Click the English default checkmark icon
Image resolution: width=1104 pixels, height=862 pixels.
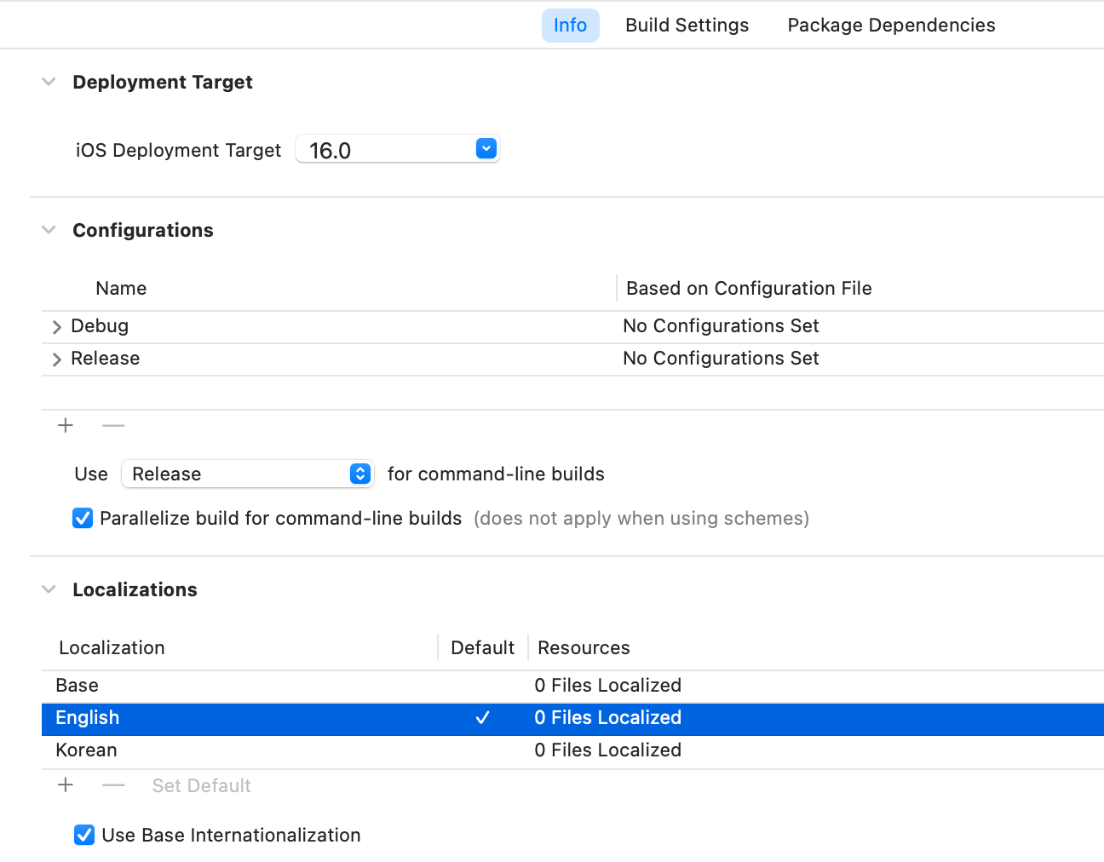coord(482,718)
